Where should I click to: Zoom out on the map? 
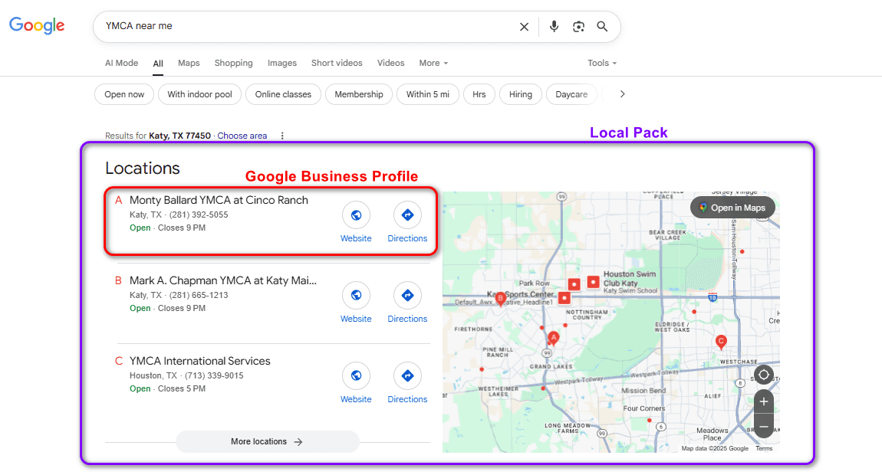pyautogui.click(x=763, y=426)
